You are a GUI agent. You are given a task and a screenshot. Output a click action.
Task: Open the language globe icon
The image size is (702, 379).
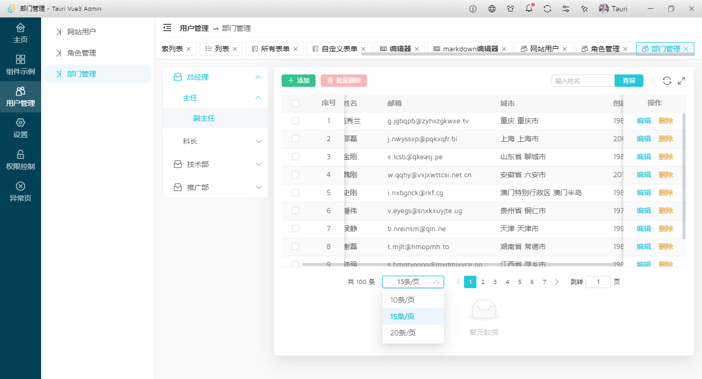[x=492, y=9]
